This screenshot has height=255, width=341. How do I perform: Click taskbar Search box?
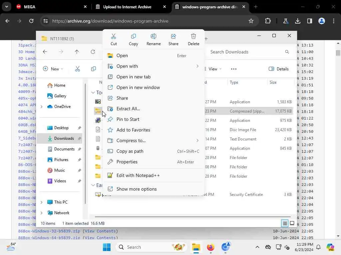point(152,247)
